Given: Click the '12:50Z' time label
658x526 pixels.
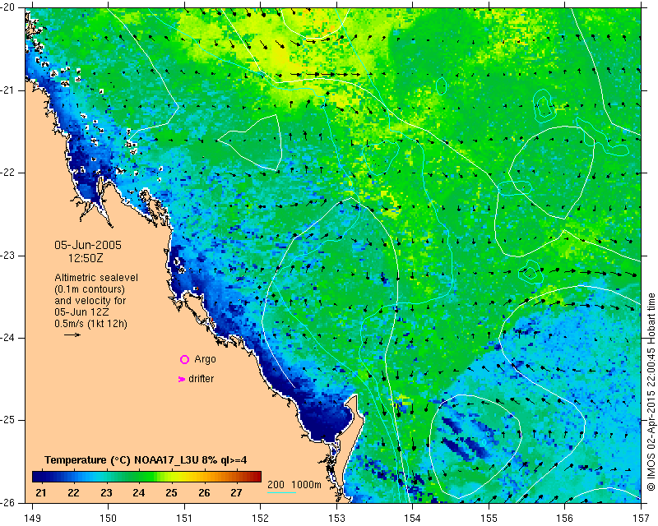Looking at the screenshot, I should [x=86, y=258].
